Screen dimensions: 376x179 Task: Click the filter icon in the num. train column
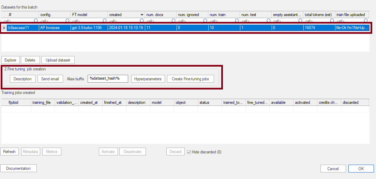point(237,21)
